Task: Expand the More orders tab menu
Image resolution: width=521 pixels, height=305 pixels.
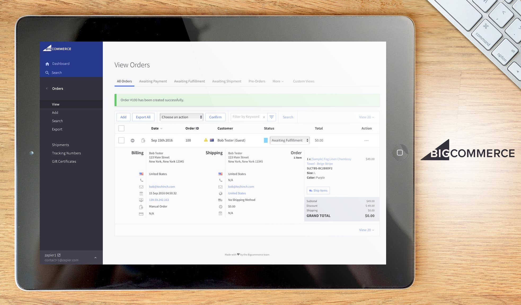Action: tap(278, 81)
